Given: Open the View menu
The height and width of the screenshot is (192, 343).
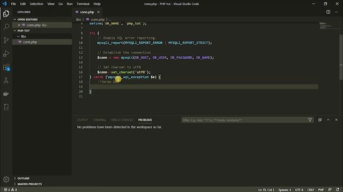Looking at the screenshot, I should tap(51, 4).
